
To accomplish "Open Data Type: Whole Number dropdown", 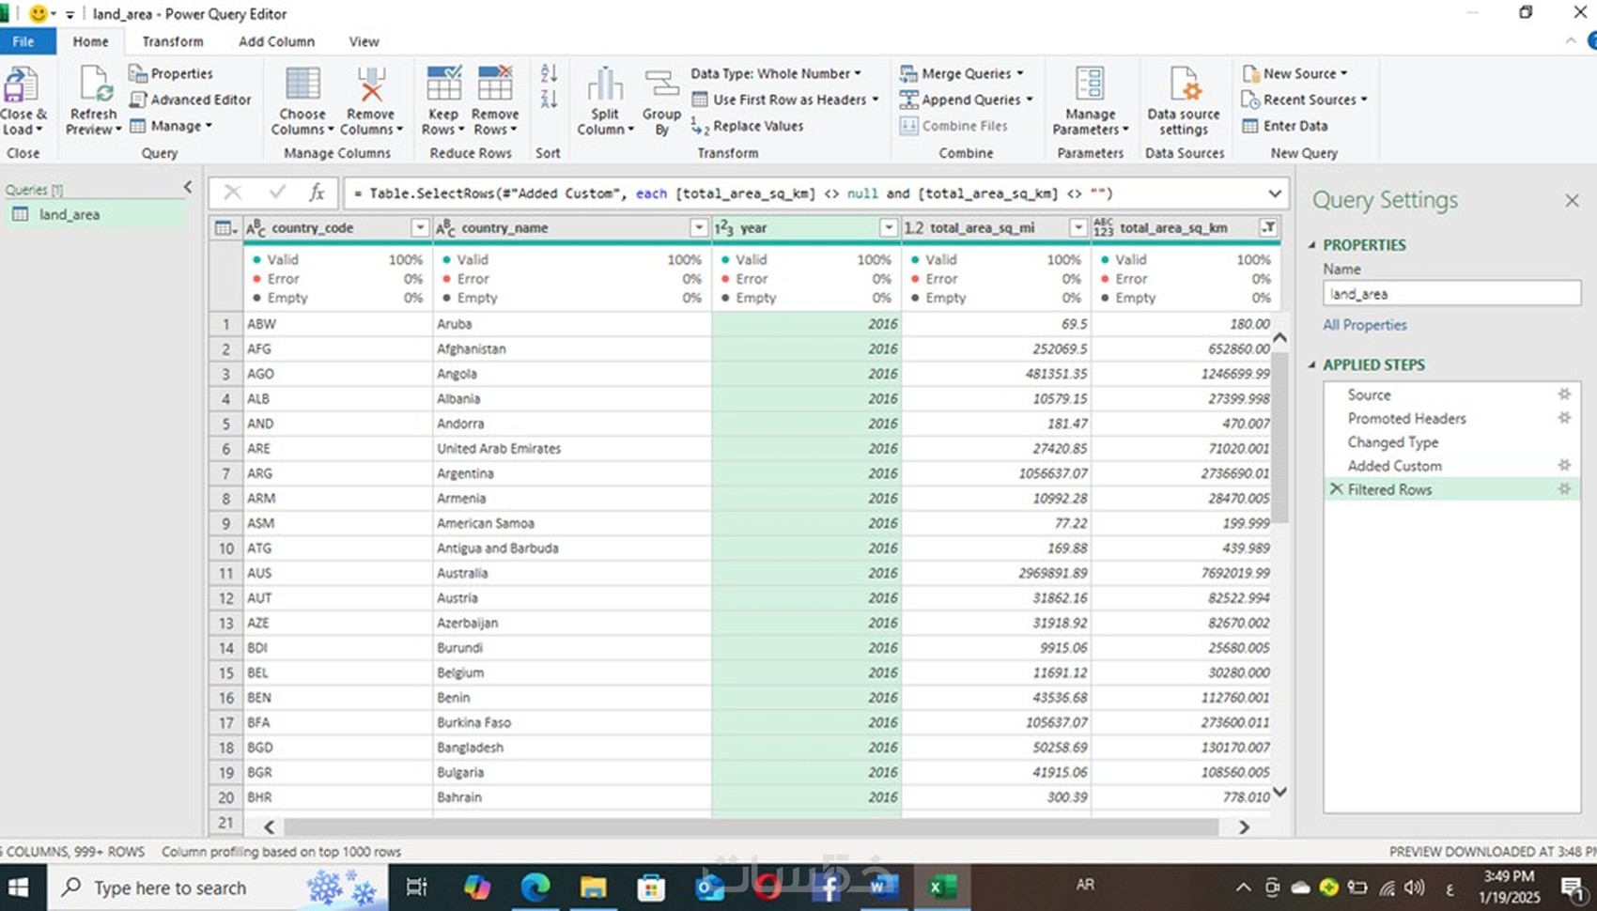I will 776,73.
